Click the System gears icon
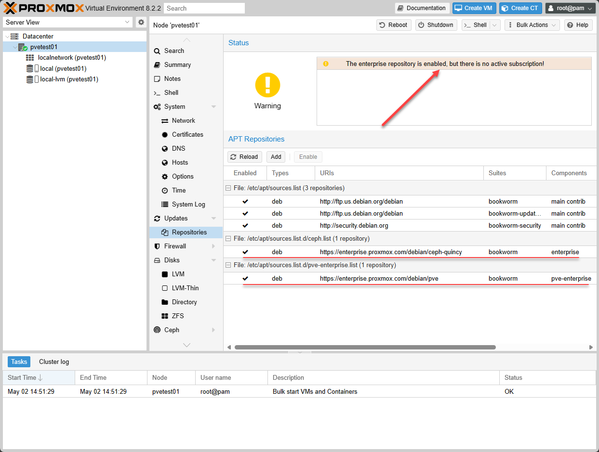This screenshot has height=452, width=599. click(x=157, y=107)
